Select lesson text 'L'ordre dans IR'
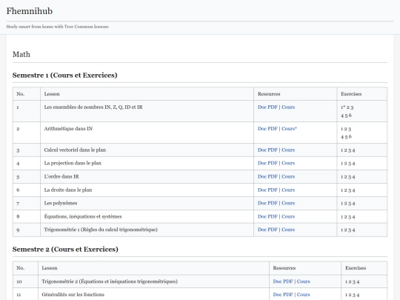This screenshot has height=300, width=400. 61,176
